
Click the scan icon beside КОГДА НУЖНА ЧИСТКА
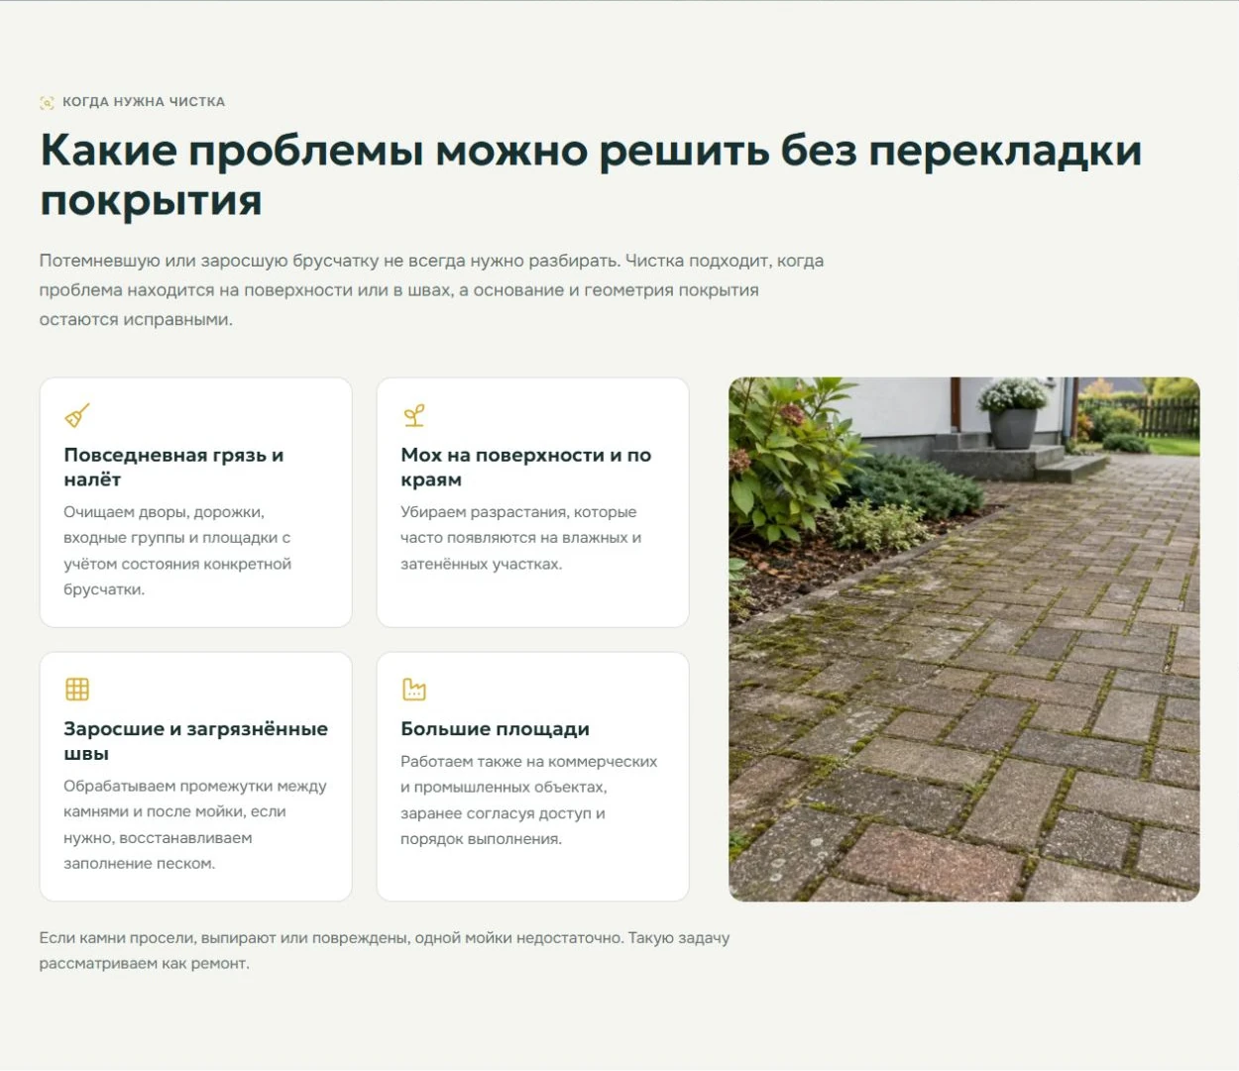(x=47, y=102)
